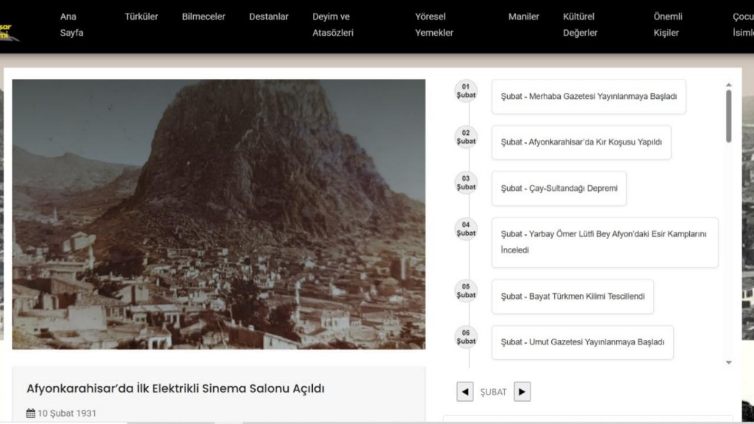754x424 pixels.
Task: Open the Önemli Kişiler section
Action: [x=666, y=25]
